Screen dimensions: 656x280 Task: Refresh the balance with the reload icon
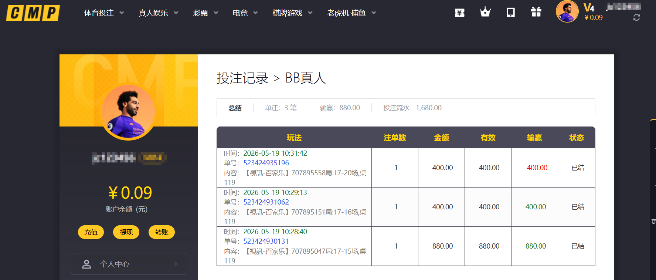pyautogui.click(x=636, y=17)
